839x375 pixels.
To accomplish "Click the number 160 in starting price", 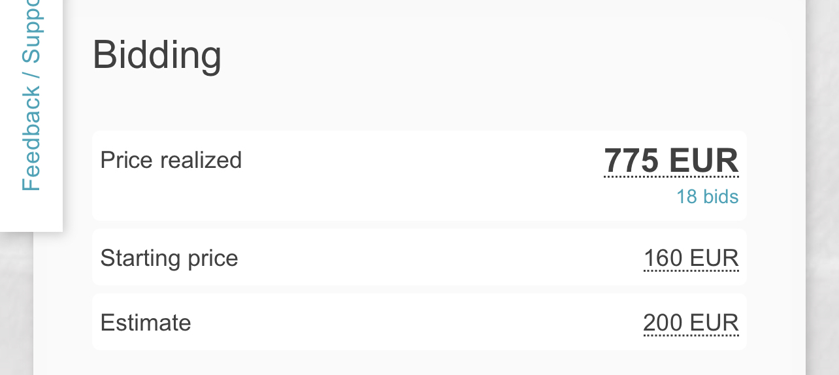I will click(663, 258).
